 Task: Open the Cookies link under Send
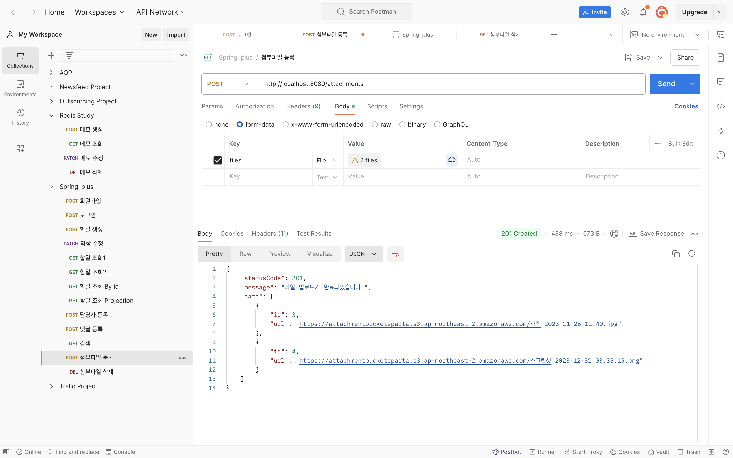tap(686, 106)
